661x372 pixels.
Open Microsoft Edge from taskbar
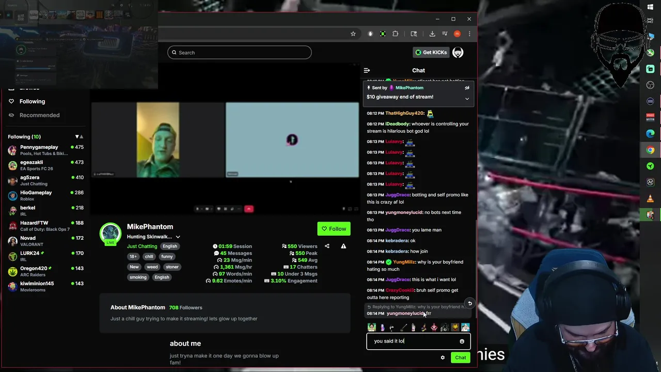click(x=650, y=134)
